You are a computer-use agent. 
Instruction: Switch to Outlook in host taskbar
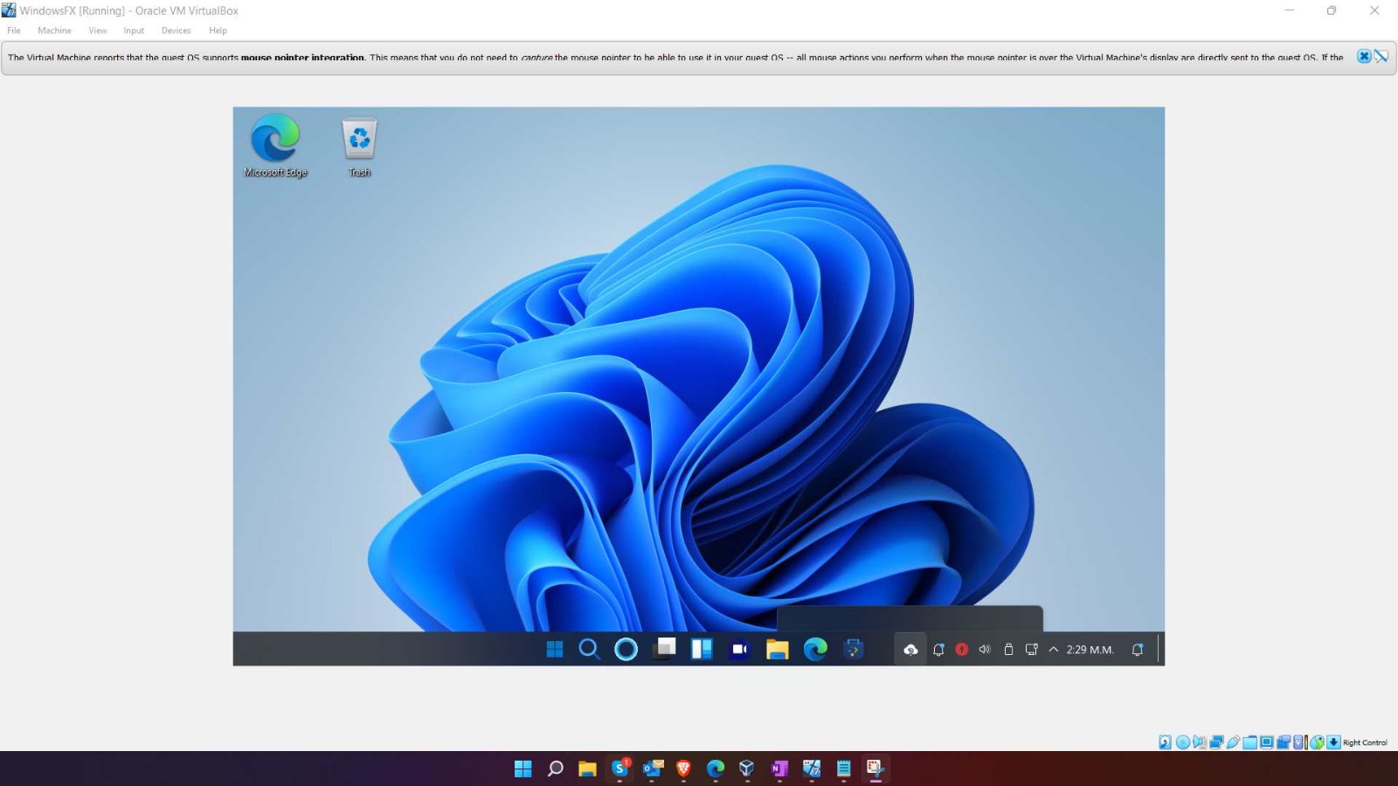pos(653,769)
